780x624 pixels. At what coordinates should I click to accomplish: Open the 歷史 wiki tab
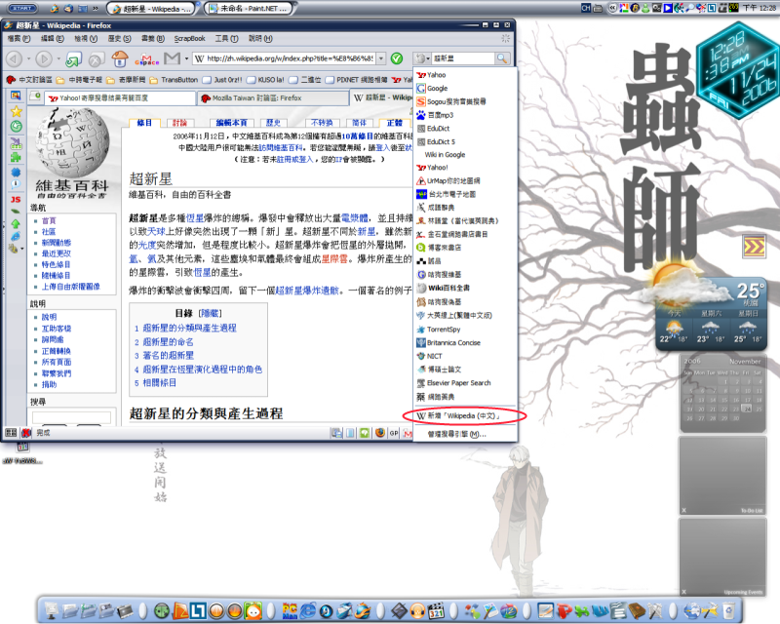tap(273, 123)
